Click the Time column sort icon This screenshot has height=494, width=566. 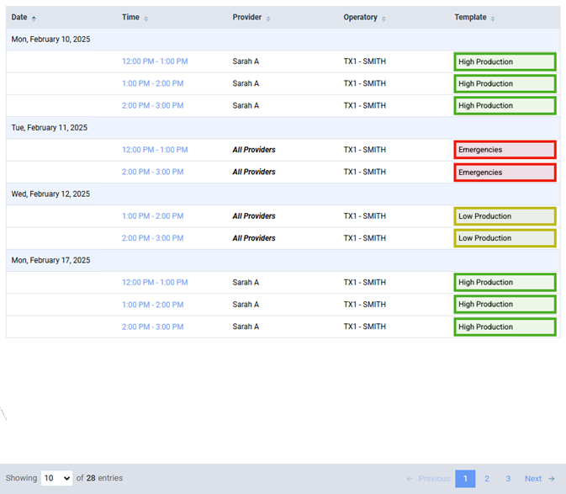(x=146, y=18)
